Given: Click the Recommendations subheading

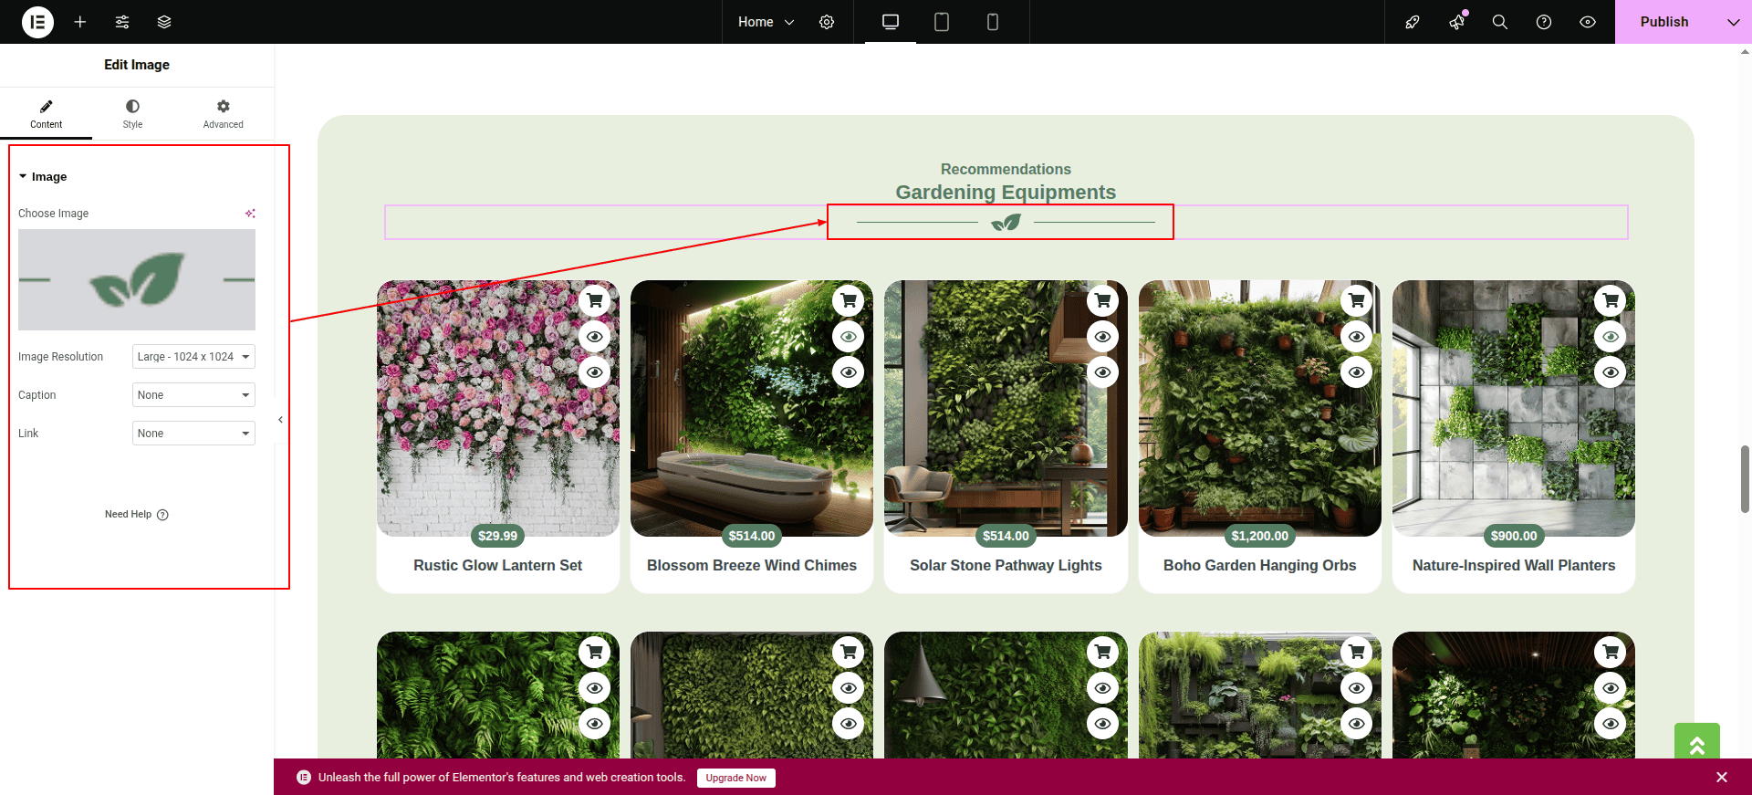Looking at the screenshot, I should coord(1006,169).
